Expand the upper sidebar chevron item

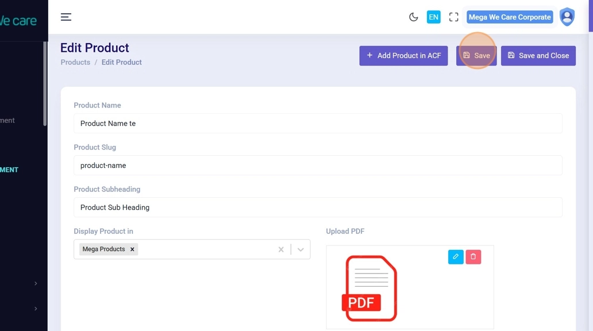tap(36, 283)
